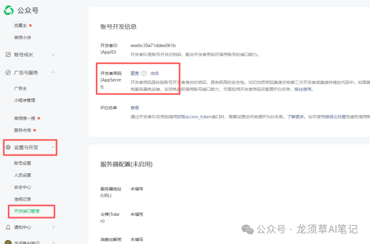The image size is (370, 244).
Task: Click 未填写 beside 令牌(Token)
Action: pos(137,215)
